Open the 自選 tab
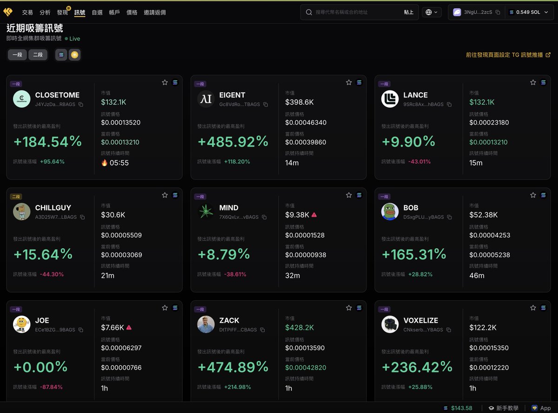The image size is (558, 413). pos(97,13)
